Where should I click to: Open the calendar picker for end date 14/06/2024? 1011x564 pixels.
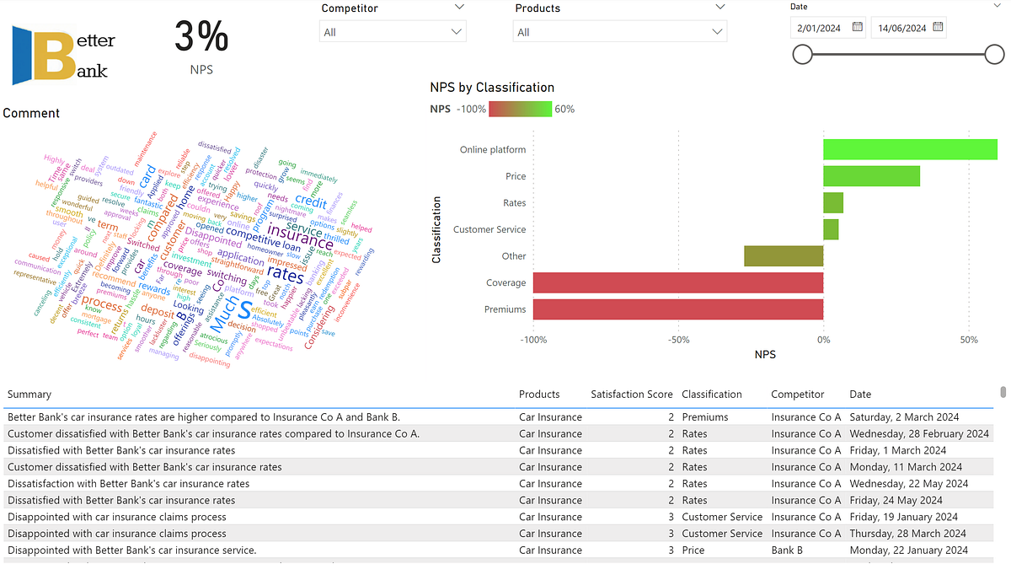click(x=938, y=26)
